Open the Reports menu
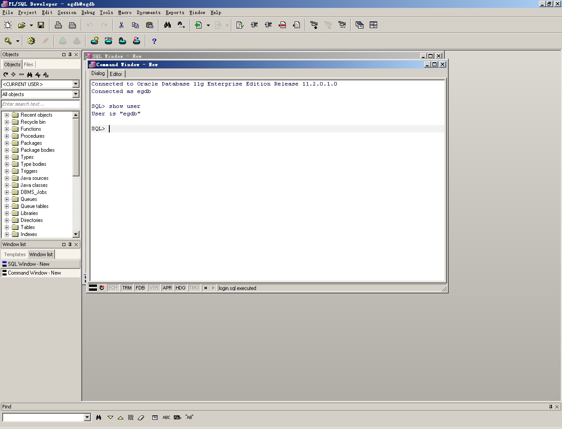 pos(175,12)
